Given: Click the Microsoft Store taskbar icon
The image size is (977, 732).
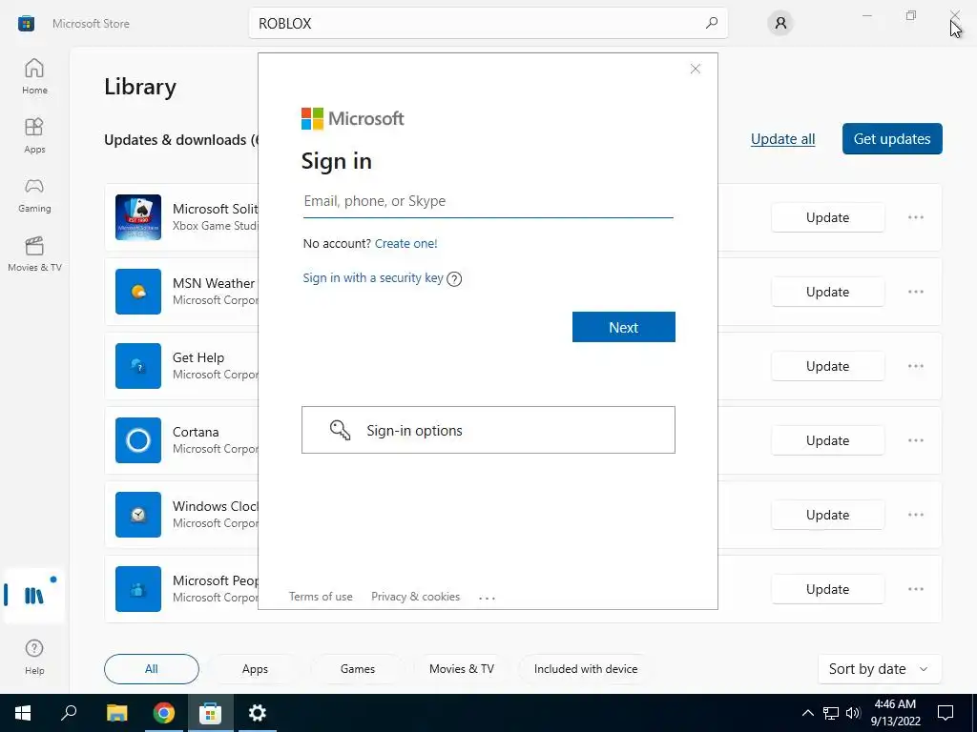Looking at the screenshot, I should pos(211,713).
